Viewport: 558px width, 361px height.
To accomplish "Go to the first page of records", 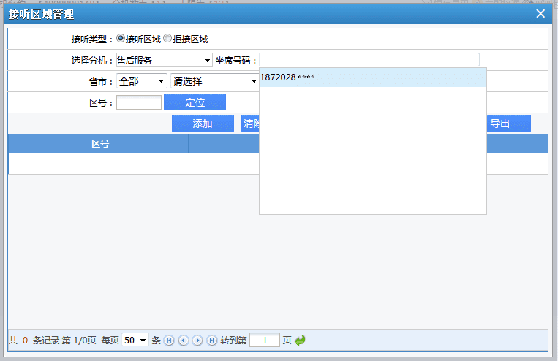I will pyautogui.click(x=169, y=341).
